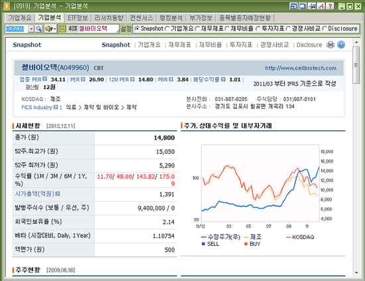Image resolution: width=365 pixels, height=281 pixels.
Task: Click help icon beside 12M PER
Action: click(132, 79)
